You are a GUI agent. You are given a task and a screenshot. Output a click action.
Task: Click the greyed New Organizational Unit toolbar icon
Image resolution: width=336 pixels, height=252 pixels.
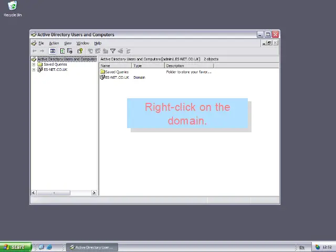click(x=105, y=51)
